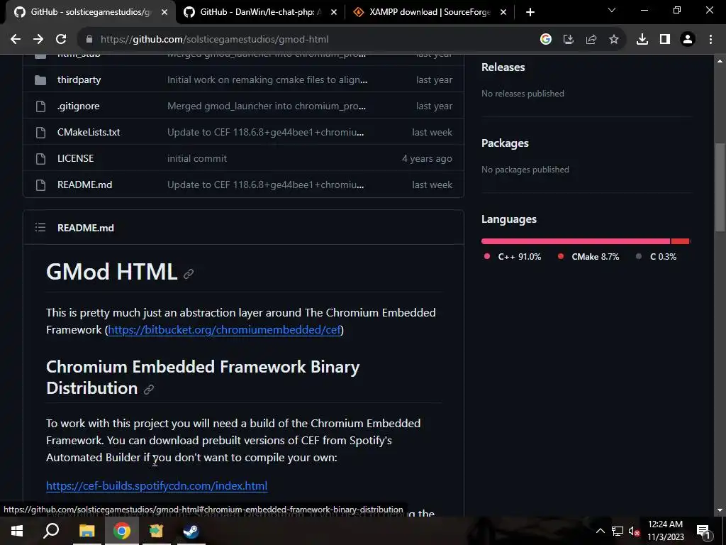Image resolution: width=726 pixels, height=545 pixels.
Task: Open README.md in the file list
Action: (85, 185)
